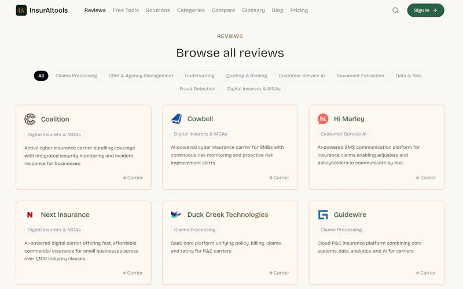The width and height of the screenshot is (463, 289).
Task: Filter reviews by Underwriting
Action: click(x=200, y=76)
